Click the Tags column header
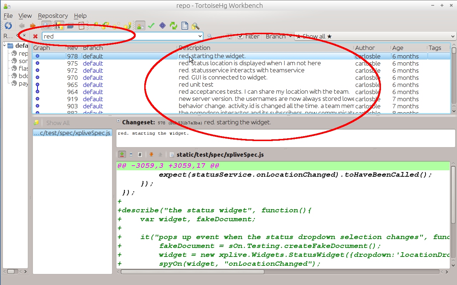The width and height of the screenshot is (457, 285). pos(439,48)
